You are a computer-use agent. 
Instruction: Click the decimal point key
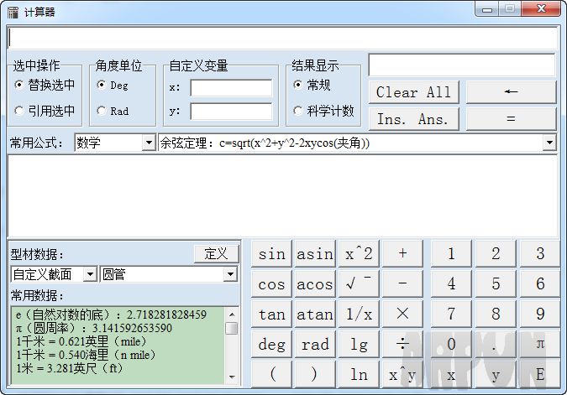click(x=496, y=344)
